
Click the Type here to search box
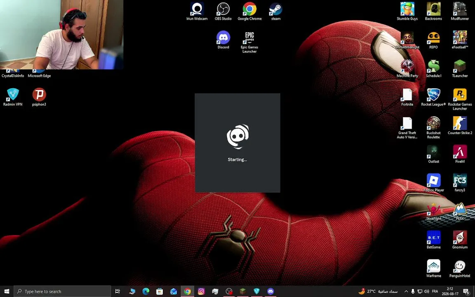point(63,291)
